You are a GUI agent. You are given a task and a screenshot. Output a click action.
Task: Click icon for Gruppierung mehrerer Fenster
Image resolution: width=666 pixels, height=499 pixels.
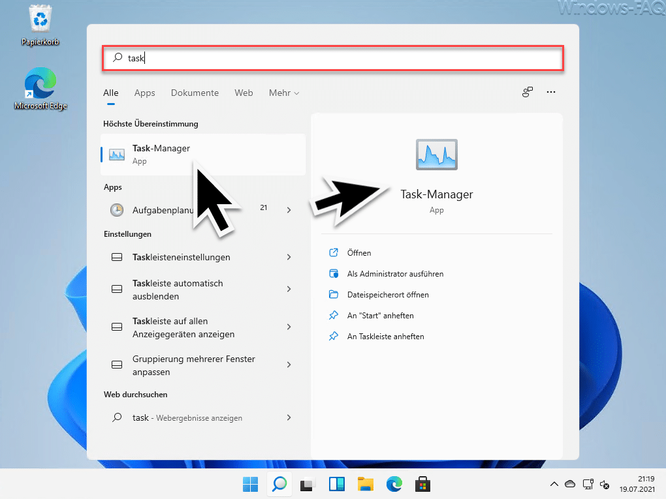[117, 365]
